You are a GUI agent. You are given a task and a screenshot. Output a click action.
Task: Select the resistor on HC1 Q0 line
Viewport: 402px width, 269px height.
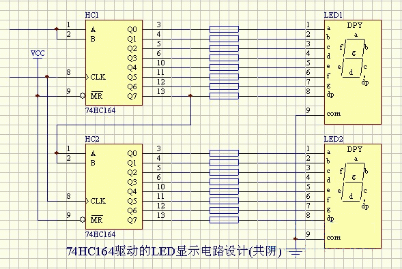click(224, 29)
